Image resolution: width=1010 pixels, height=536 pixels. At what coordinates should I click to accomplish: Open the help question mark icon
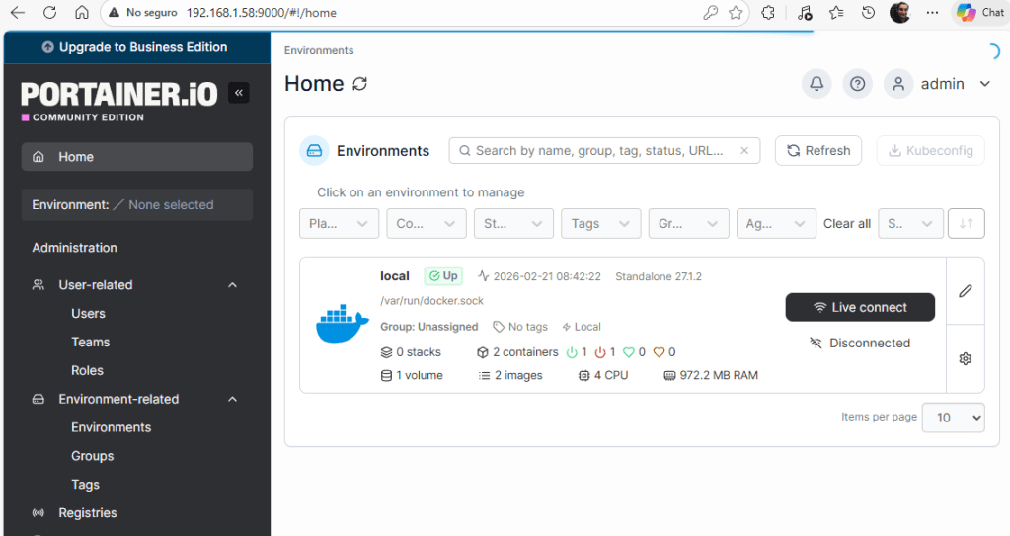click(858, 84)
